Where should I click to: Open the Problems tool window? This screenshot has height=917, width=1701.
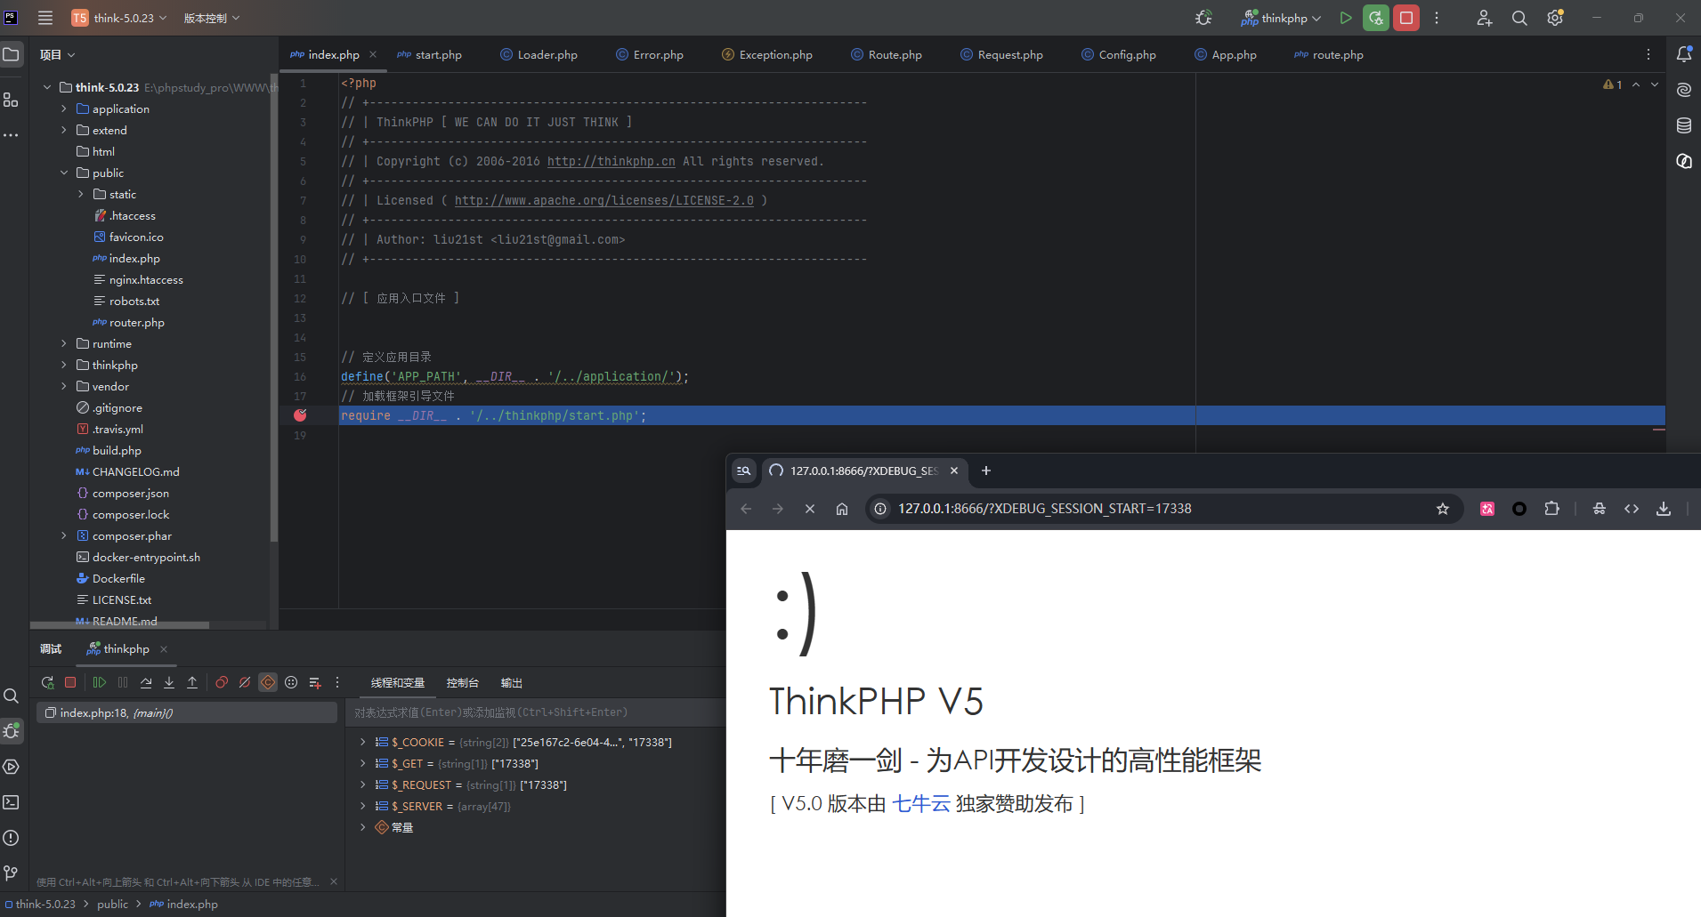(11, 838)
